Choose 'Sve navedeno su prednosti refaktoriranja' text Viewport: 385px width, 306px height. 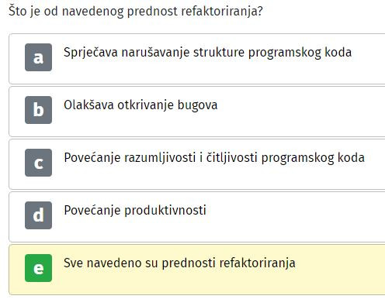click(x=179, y=263)
